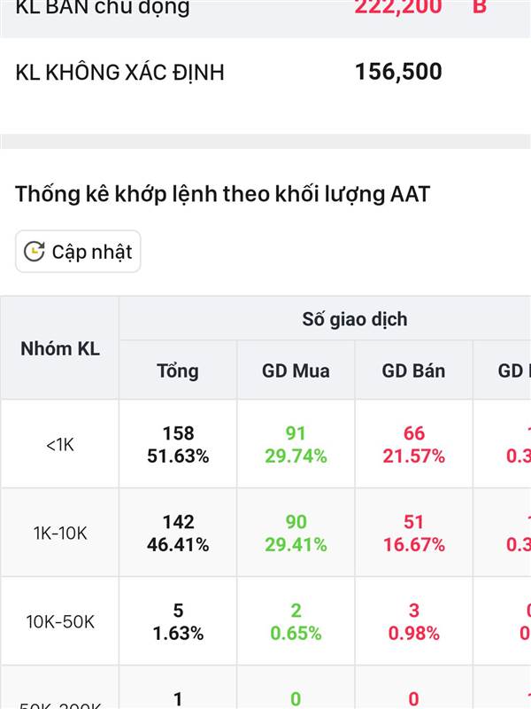The image size is (531, 709).
Task: Click the Số giao dịch header
Action: tap(355, 319)
